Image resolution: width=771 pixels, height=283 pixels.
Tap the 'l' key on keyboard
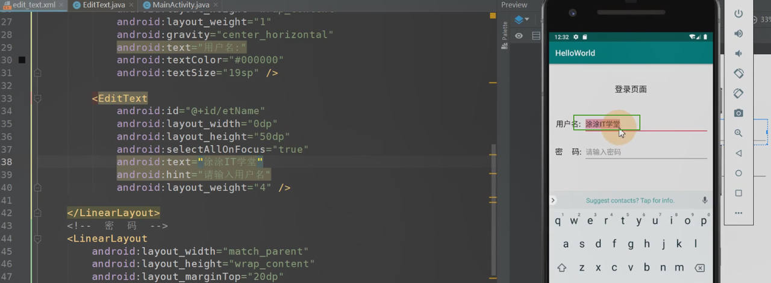pos(696,244)
